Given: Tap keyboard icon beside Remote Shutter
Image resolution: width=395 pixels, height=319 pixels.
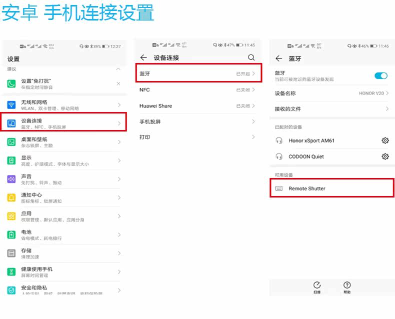Looking at the screenshot, I should click(x=279, y=188).
